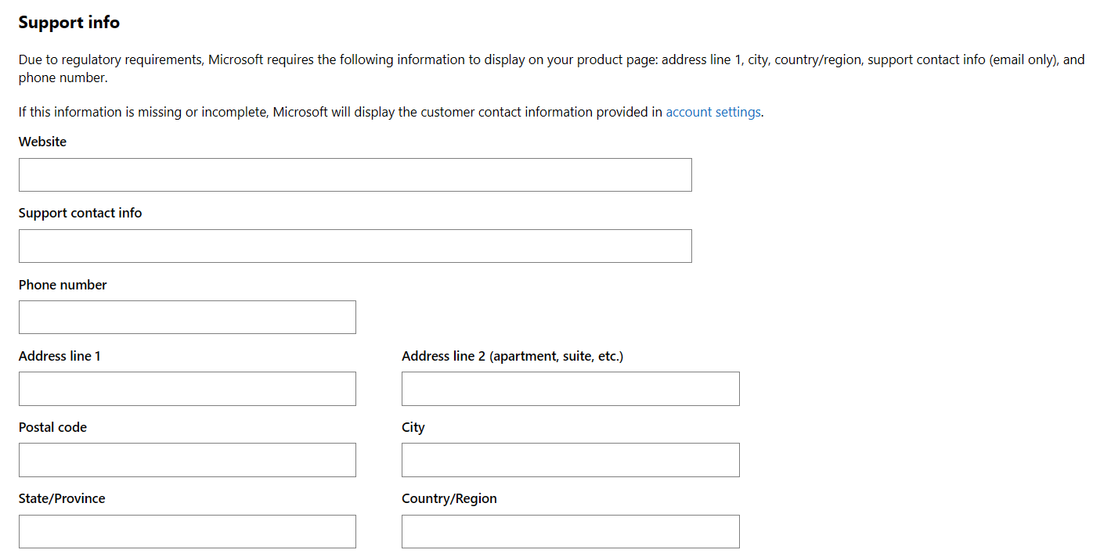Focus the Address line 2 input box
This screenshot has height=557, width=1093.
[x=570, y=389]
